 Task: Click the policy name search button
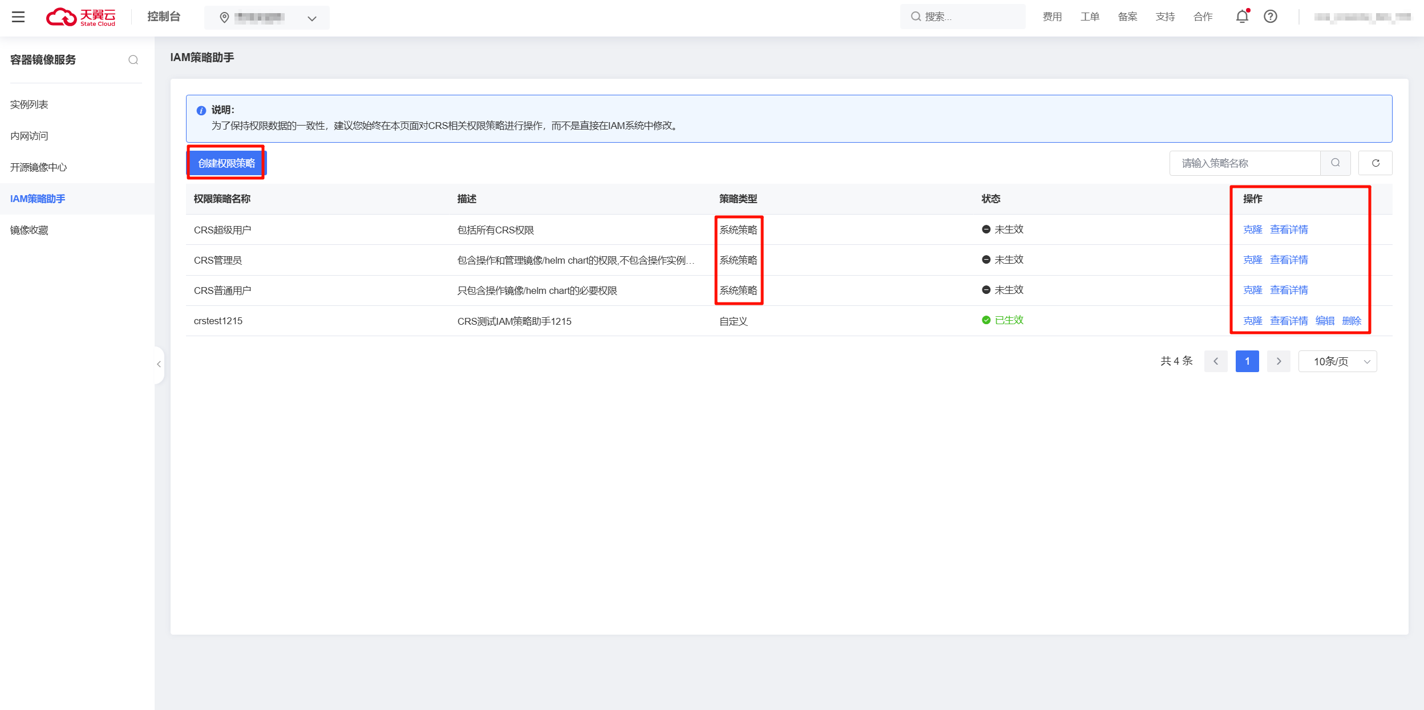[x=1335, y=163]
